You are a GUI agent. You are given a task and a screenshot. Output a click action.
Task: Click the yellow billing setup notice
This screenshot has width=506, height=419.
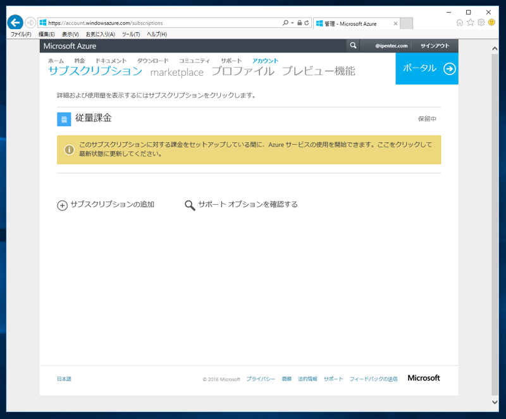[x=249, y=150]
